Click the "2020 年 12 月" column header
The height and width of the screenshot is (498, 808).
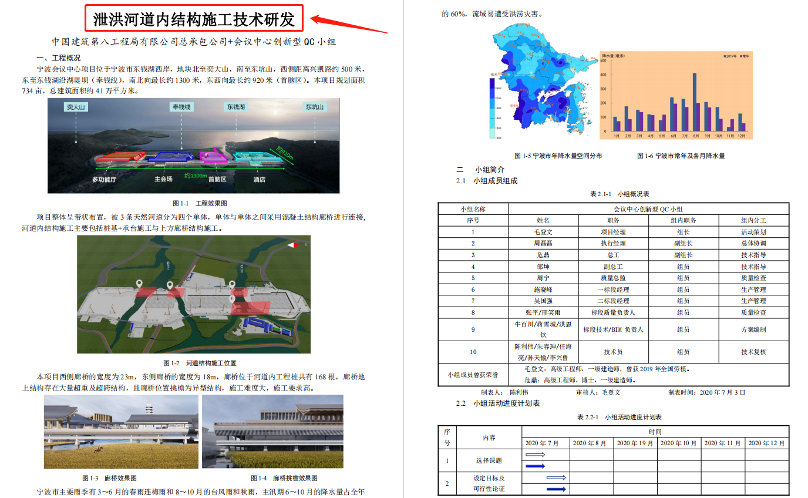[x=766, y=443]
